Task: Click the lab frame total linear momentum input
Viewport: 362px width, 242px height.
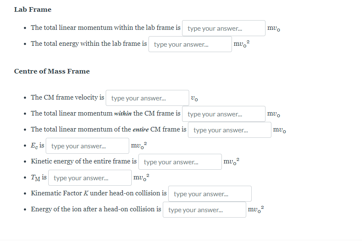Action: [x=224, y=28]
